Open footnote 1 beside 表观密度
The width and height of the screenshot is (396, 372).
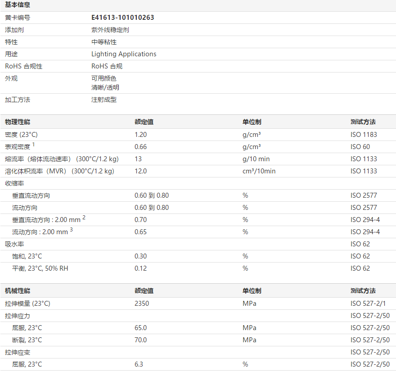[x=33, y=145]
